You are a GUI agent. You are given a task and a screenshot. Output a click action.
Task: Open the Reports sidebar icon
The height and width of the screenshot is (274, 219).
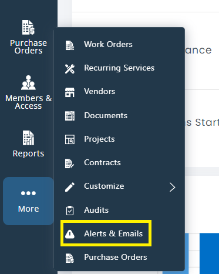pyautogui.click(x=28, y=144)
